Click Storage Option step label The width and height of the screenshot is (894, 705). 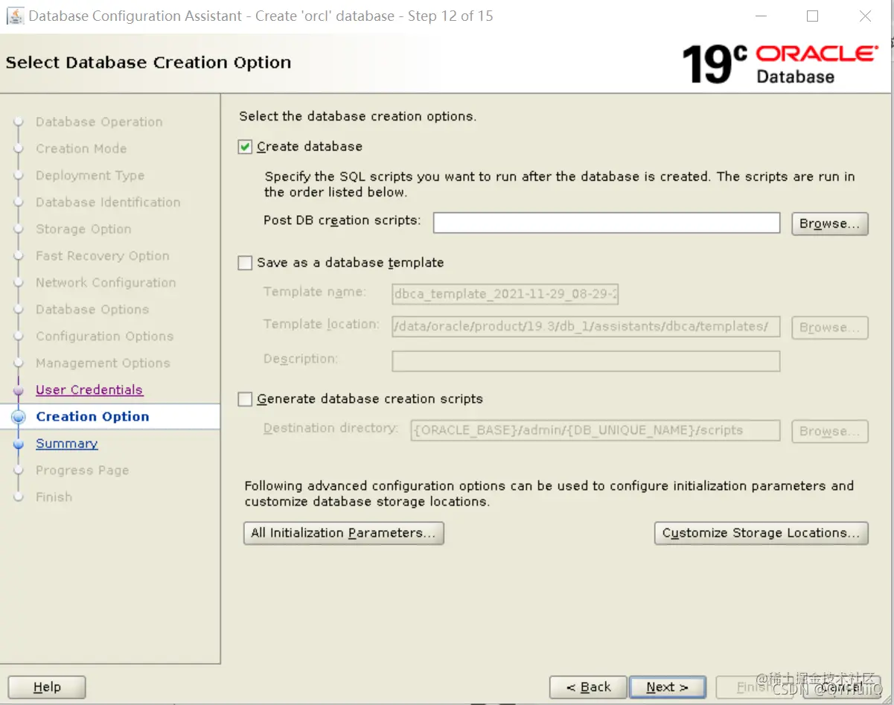point(83,229)
